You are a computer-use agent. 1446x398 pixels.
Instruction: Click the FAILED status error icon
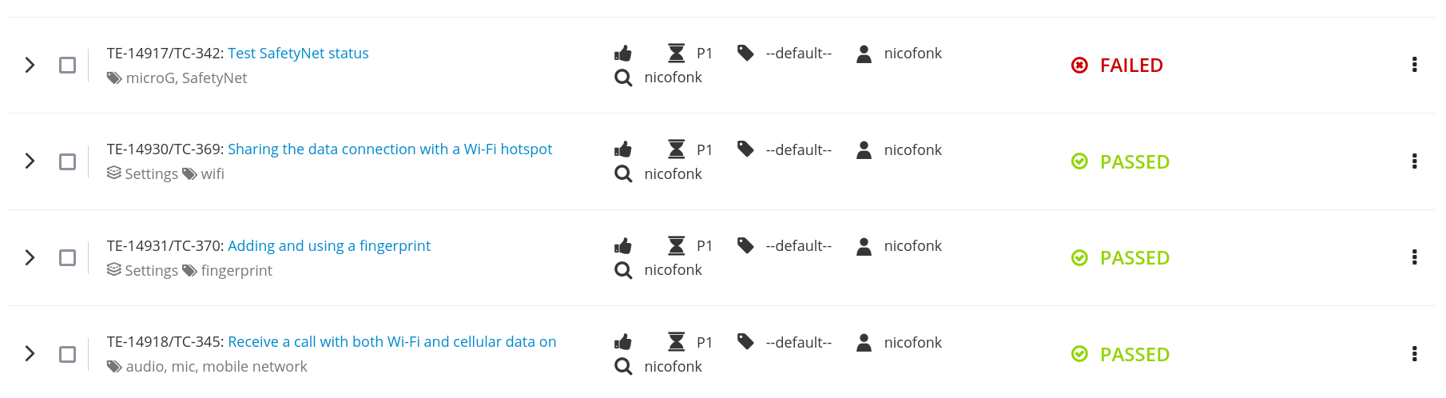1079,66
